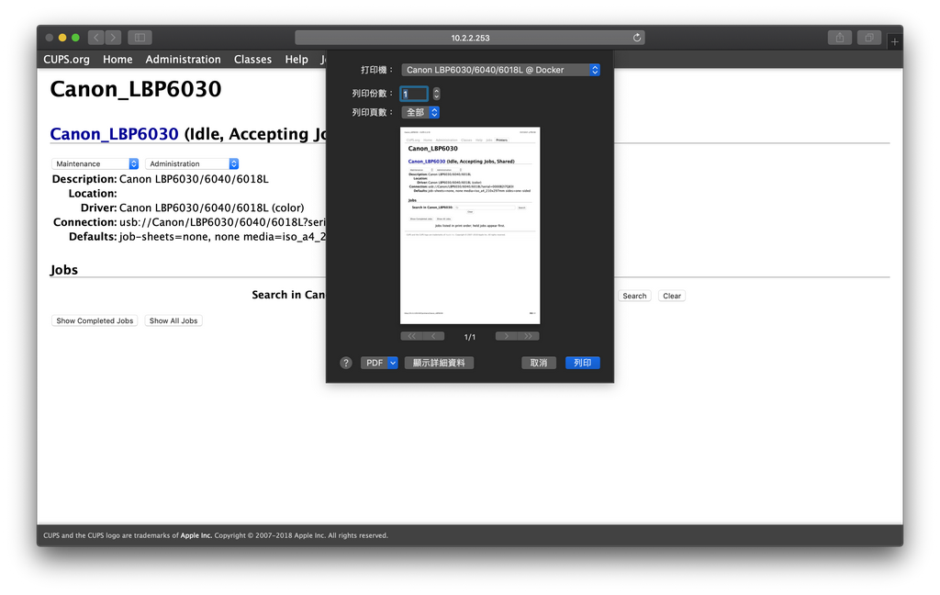
Task: Open the Maintenance dropdown on the page
Action: coord(95,163)
